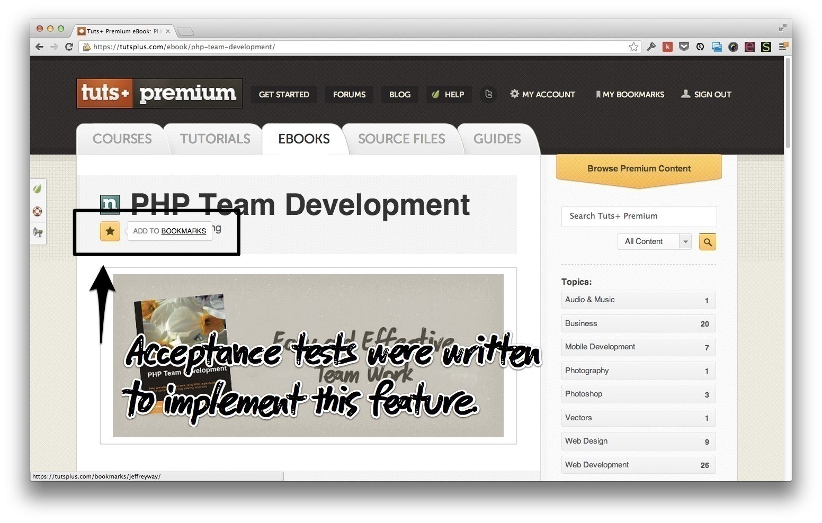The width and height of the screenshot is (822, 523).
Task: Open the red K extension icon
Action: 667,47
